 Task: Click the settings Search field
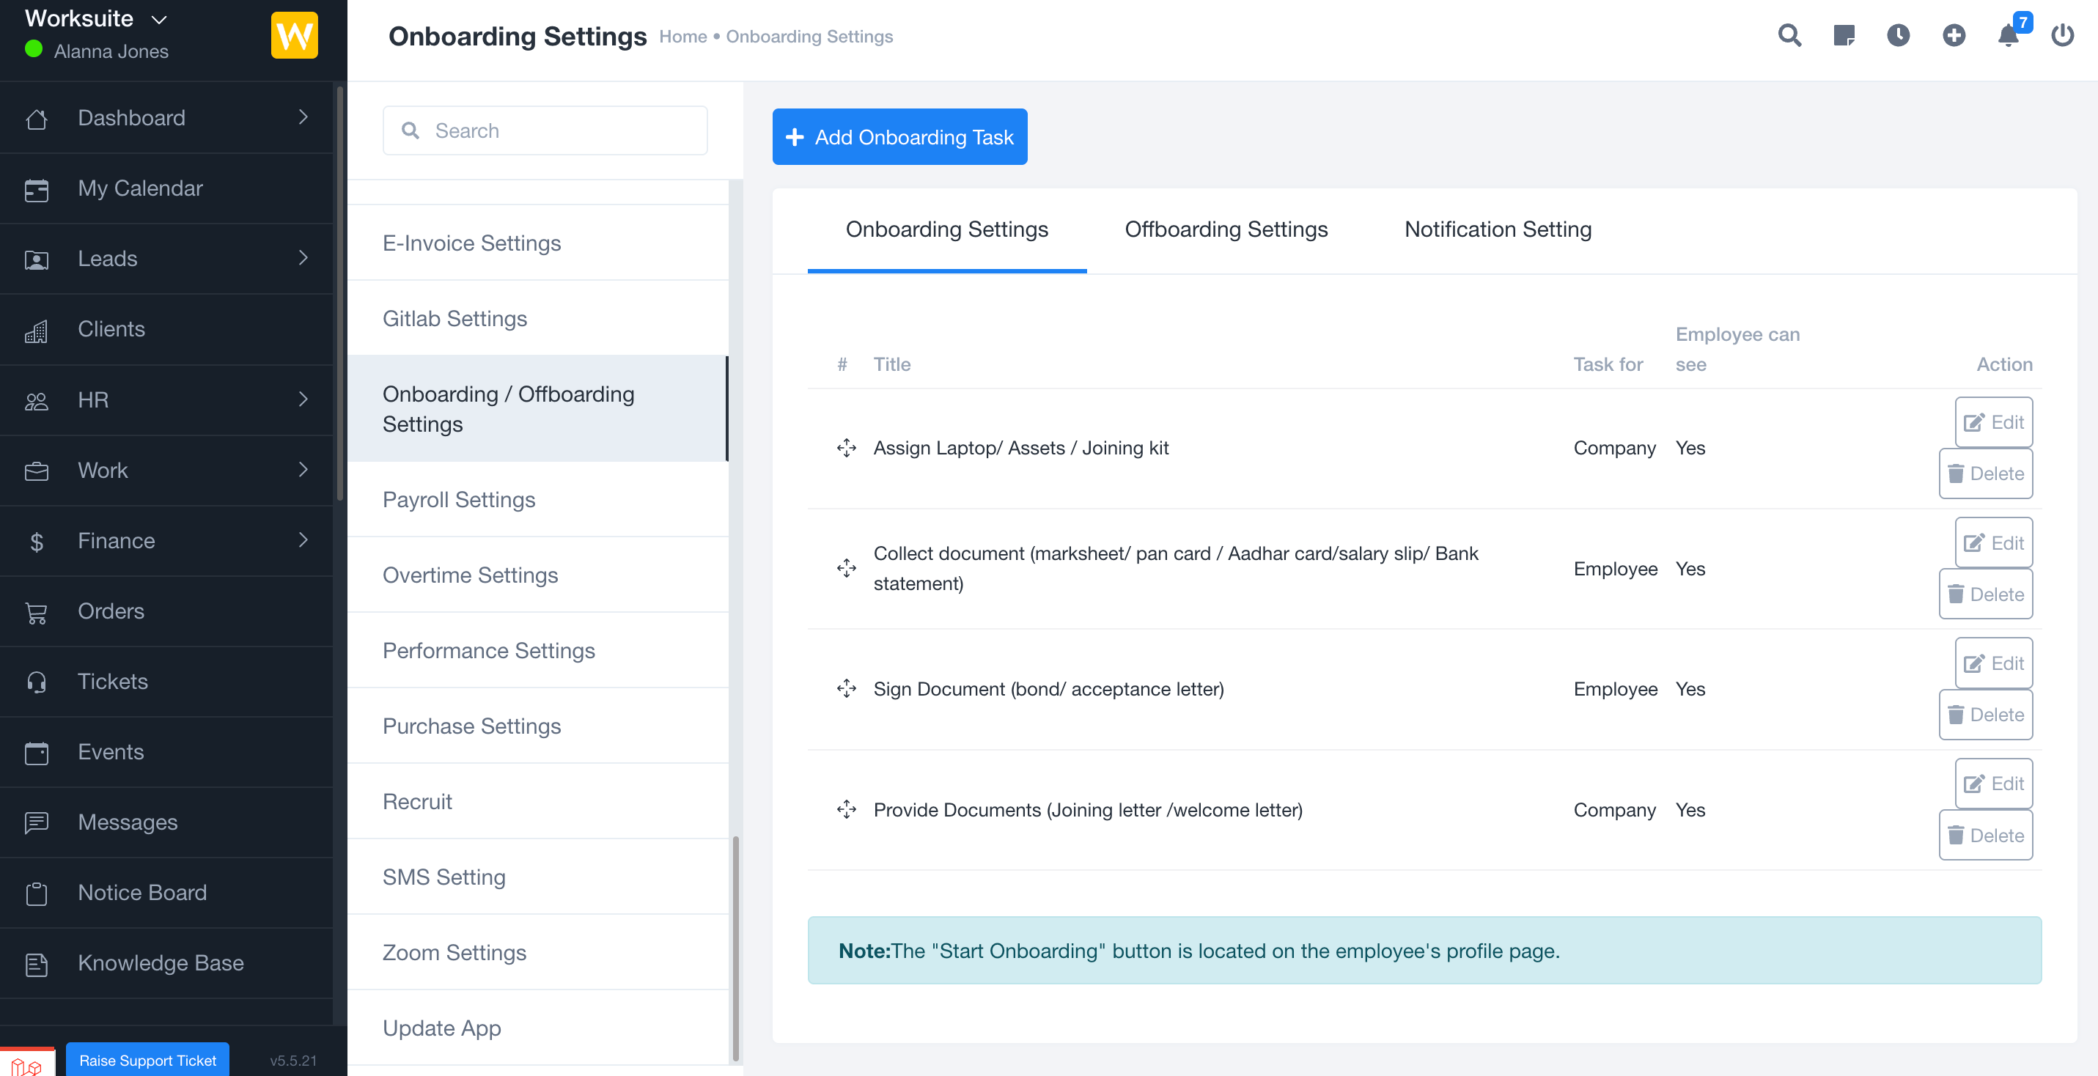tap(545, 130)
